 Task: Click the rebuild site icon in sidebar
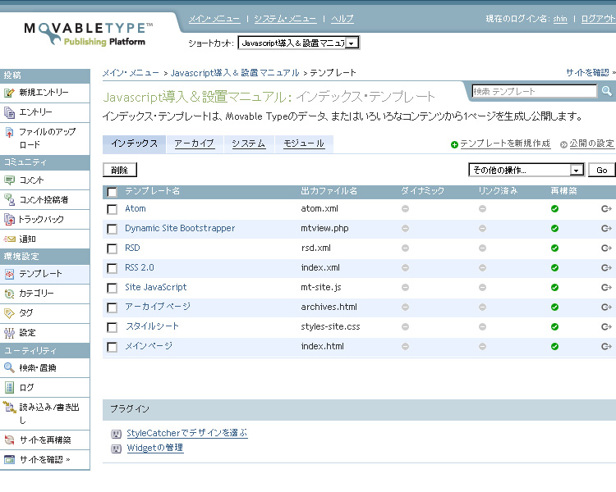9,440
